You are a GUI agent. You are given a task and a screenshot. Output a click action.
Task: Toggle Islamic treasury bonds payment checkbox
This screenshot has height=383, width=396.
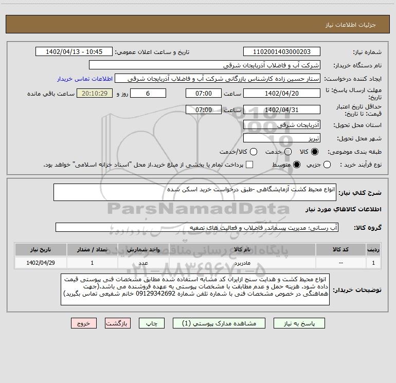click(x=249, y=165)
